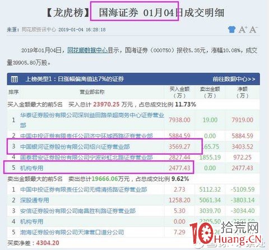Click the 营业部名称 column header
Viewport: 269px width, 250px height.
click(92, 92)
